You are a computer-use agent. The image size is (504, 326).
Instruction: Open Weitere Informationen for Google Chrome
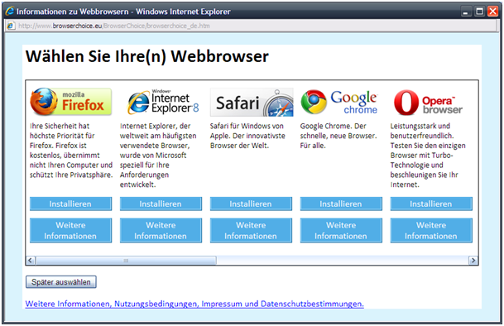coord(341,231)
